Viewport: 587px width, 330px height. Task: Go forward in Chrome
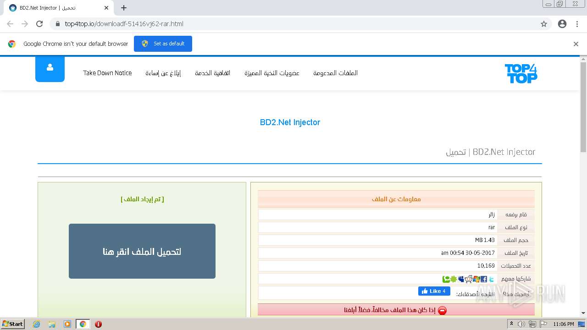pyautogui.click(x=25, y=24)
